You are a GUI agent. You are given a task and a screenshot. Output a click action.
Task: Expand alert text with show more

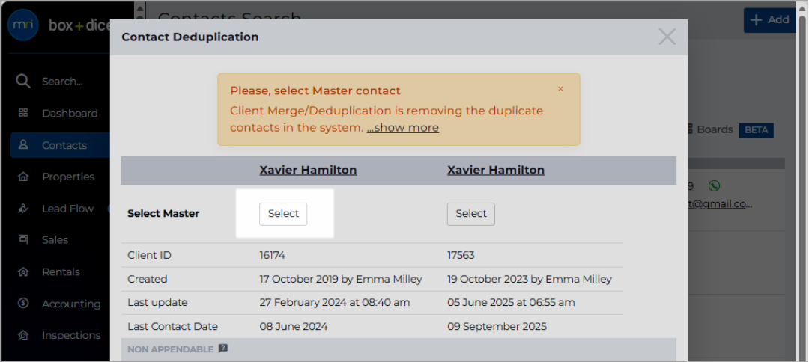[x=402, y=128]
